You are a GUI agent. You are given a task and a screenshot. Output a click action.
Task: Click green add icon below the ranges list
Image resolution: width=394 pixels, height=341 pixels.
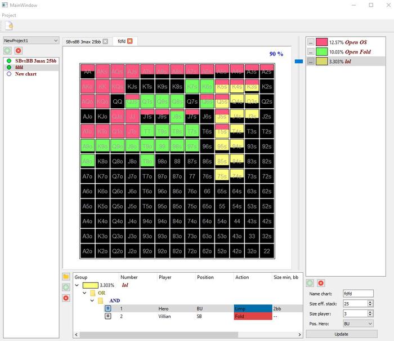310,283
